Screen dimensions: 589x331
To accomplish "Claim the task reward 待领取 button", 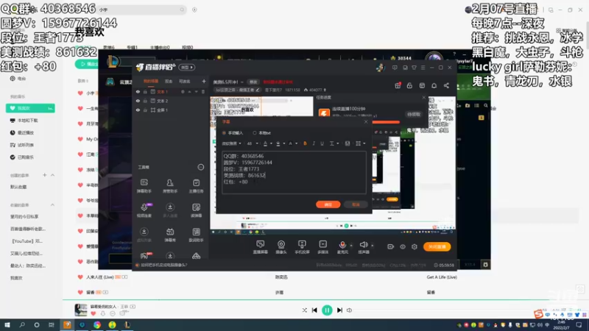I will click(414, 114).
